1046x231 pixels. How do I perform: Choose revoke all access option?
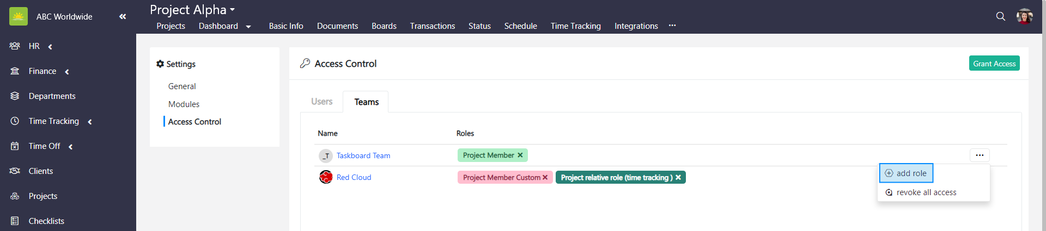926,192
